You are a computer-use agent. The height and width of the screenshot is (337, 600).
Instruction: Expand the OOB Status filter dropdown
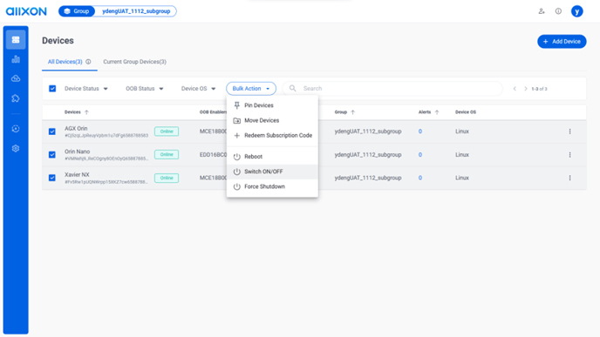(145, 89)
